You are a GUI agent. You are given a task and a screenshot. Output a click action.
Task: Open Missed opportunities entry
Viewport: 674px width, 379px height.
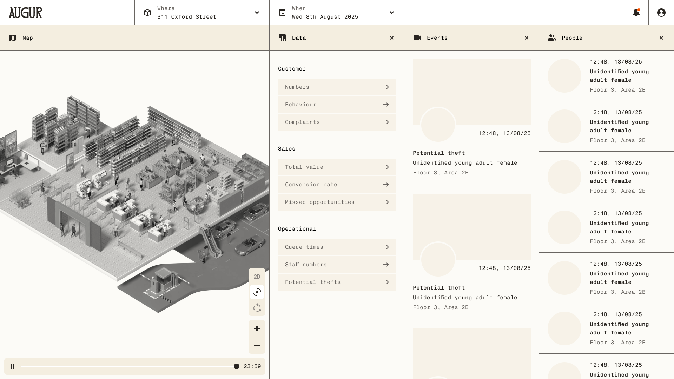[x=337, y=202]
